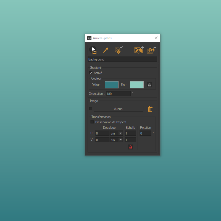Activate the eyedropper tool

(106, 50)
